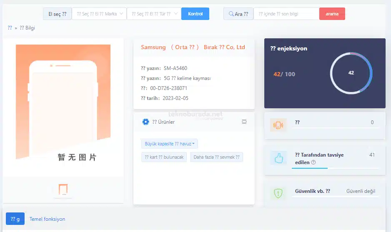Click the green shield security icon

[x=278, y=193]
